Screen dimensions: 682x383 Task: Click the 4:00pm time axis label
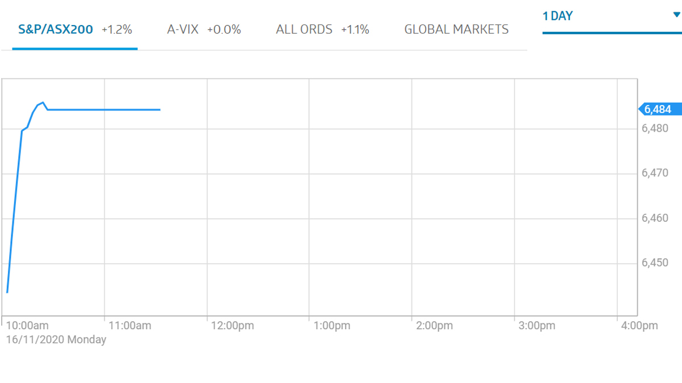[x=639, y=326]
